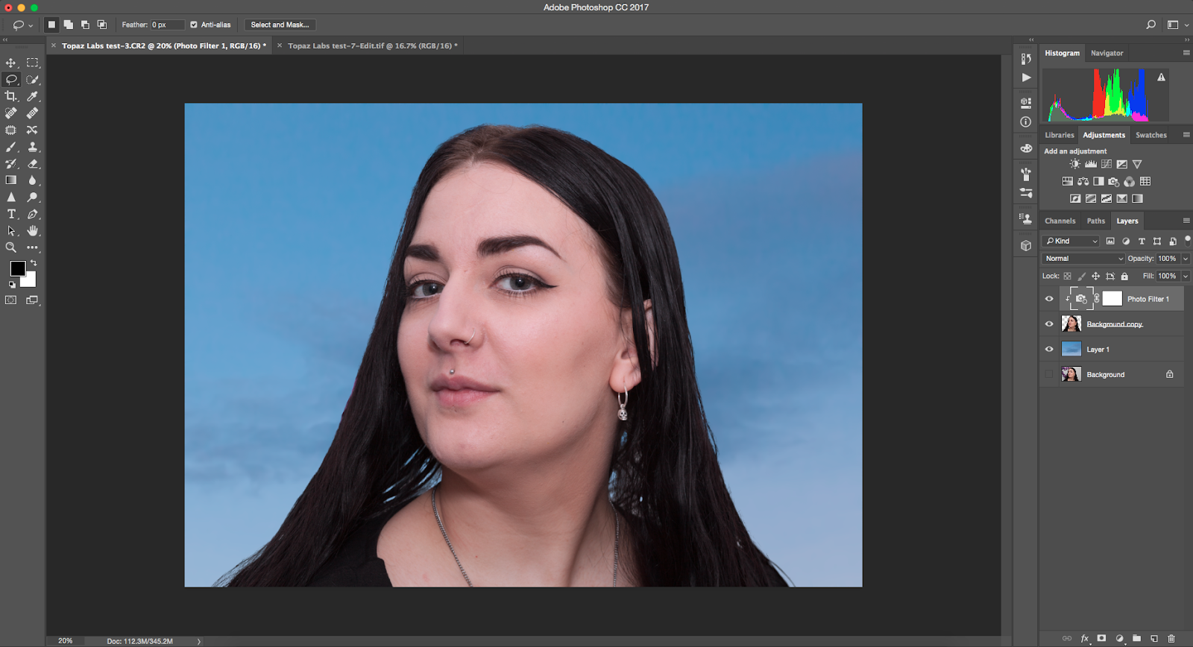1193x647 pixels.
Task: Open the Normal blend mode dropdown
Action: pyautogui.click(x=1083, y=259)
